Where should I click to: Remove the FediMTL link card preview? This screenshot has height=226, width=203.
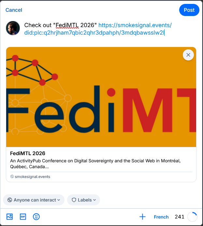point(188,55)
